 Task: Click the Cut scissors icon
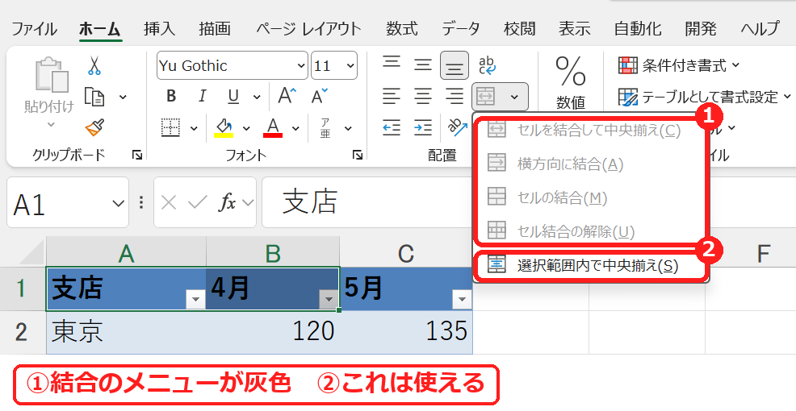(94, 66)
